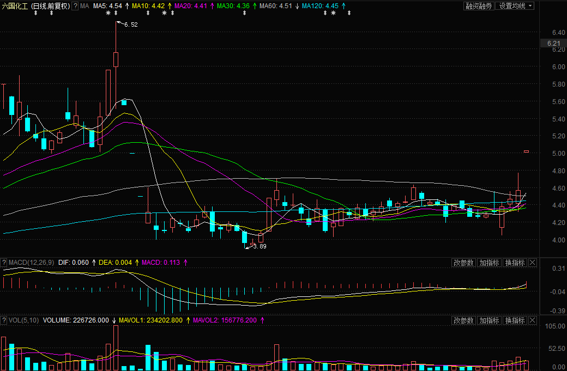Click 改参数 in the VOL panel
The width and height of the screenshot is (567, 371).
click(x=463, y=320)
